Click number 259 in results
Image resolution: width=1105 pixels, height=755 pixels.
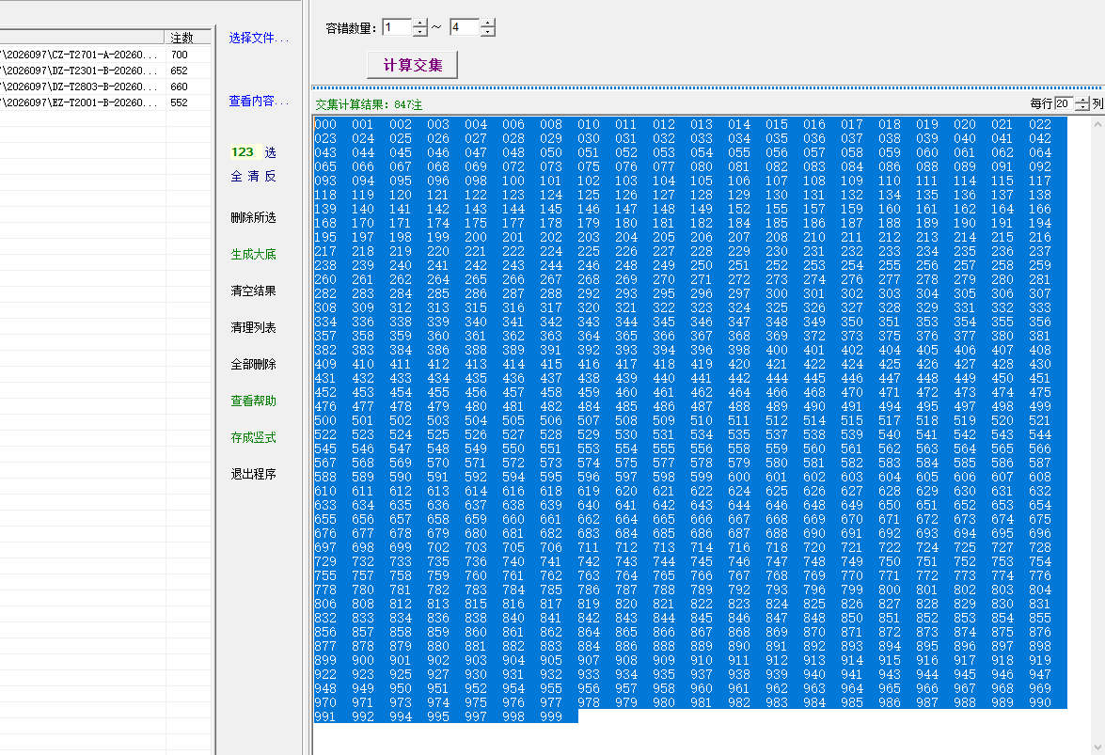(1039, 265)
